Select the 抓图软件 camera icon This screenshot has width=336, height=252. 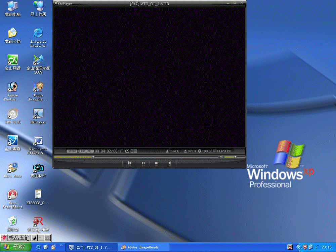point(38,170)
